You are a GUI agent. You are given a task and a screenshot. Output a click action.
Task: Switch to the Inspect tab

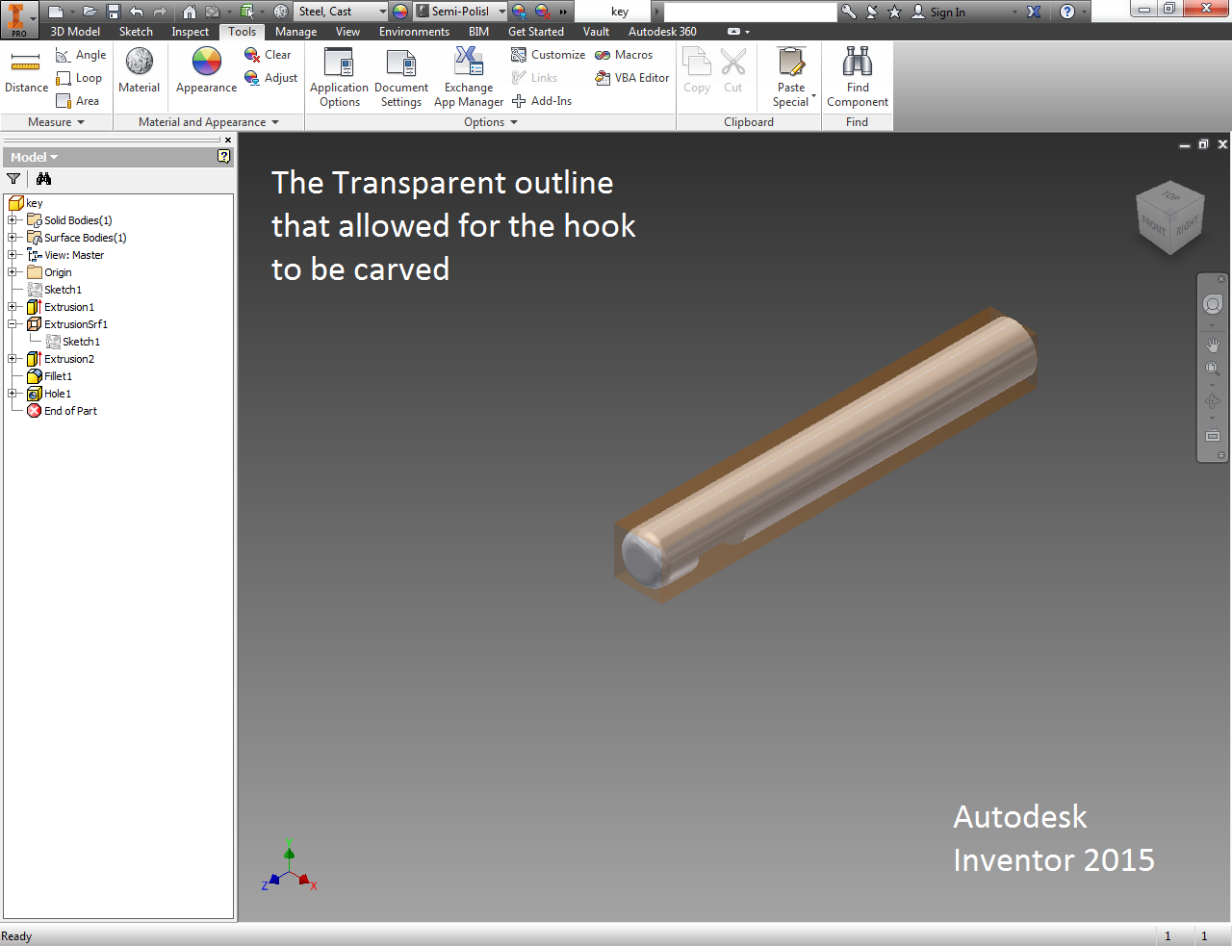click(x=190, y=32)
